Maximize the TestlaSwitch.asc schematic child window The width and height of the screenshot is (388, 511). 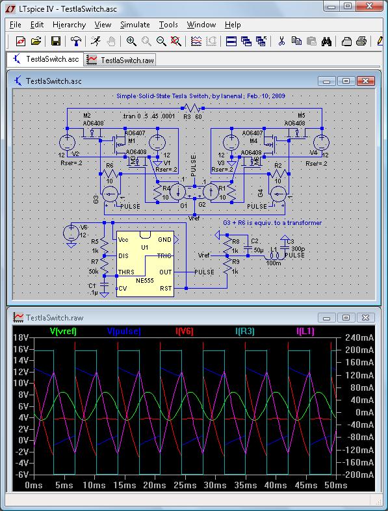coord(346,81)
